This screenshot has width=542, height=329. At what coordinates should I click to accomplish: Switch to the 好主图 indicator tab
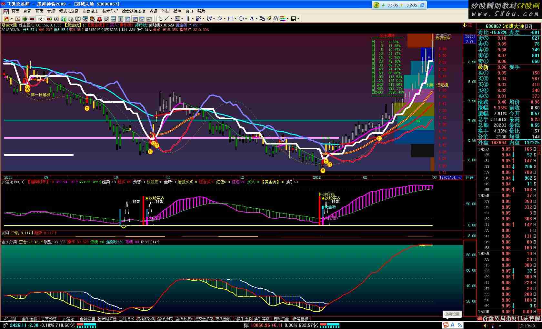click(10, 319)
